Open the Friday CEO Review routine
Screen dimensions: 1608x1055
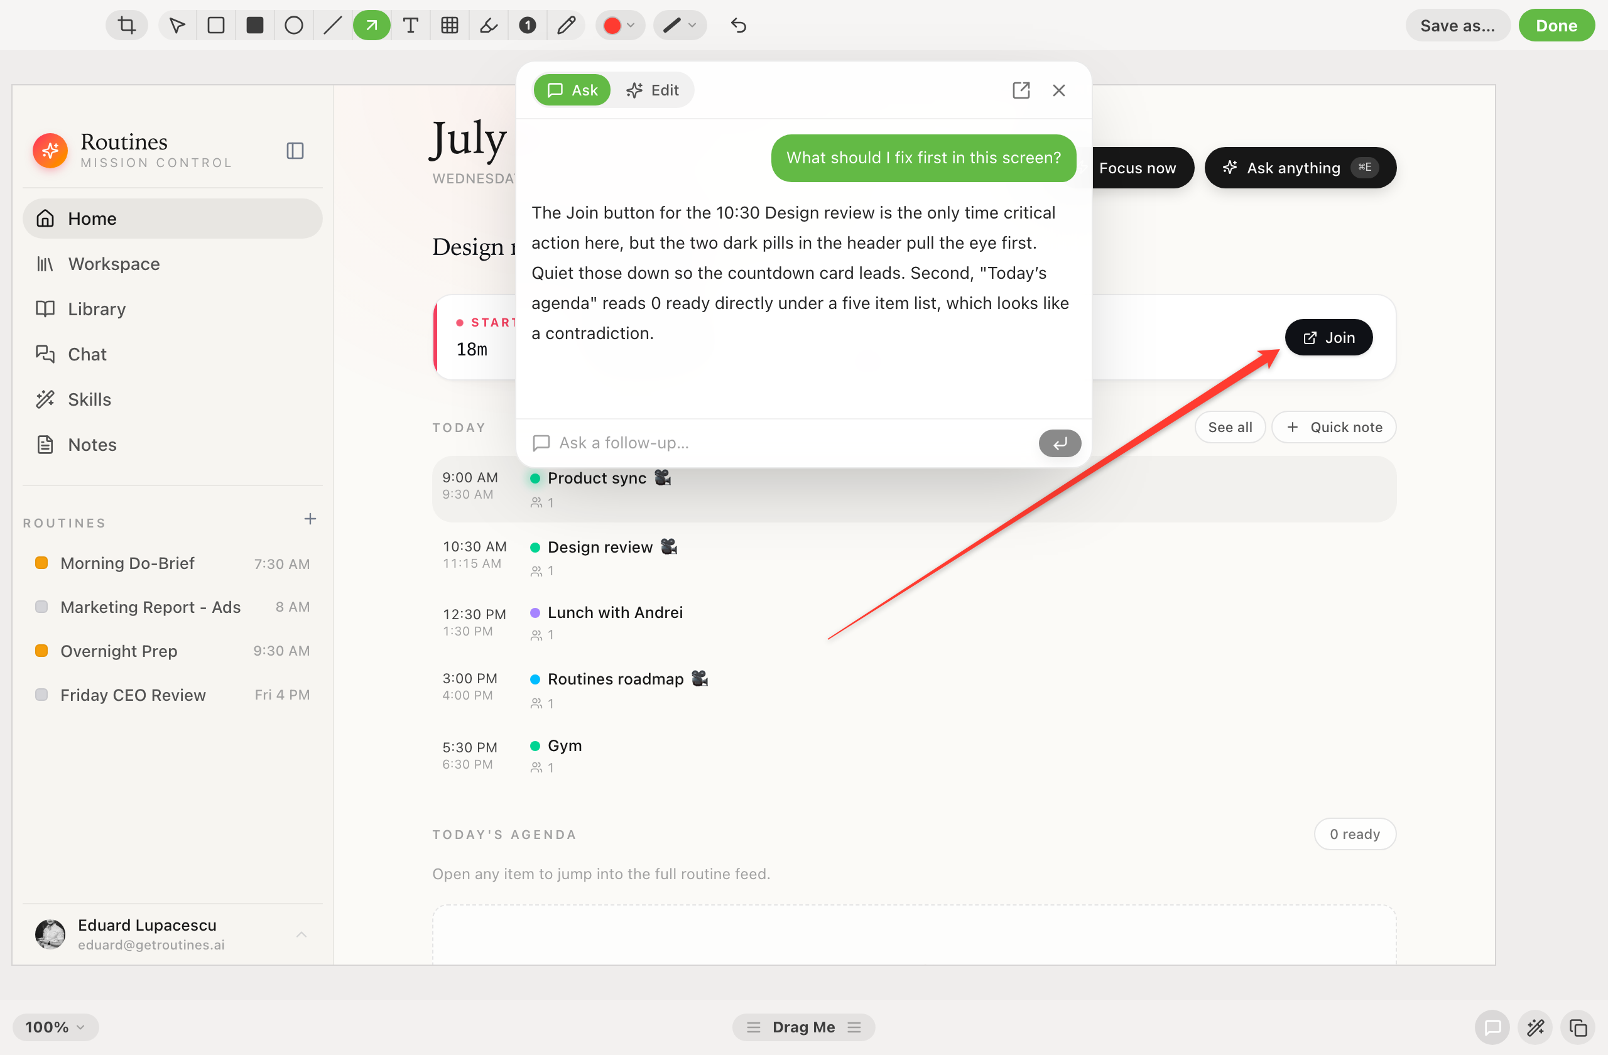(x=172, y=695)
